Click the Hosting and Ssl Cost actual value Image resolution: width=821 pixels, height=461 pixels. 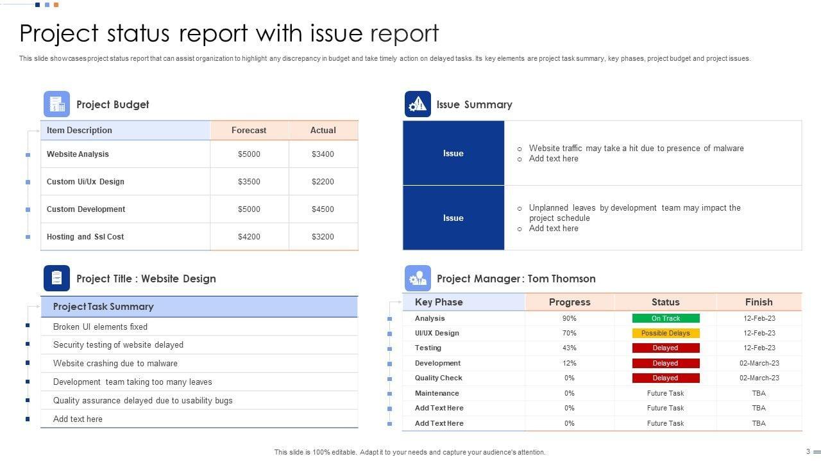coord(323,236)
